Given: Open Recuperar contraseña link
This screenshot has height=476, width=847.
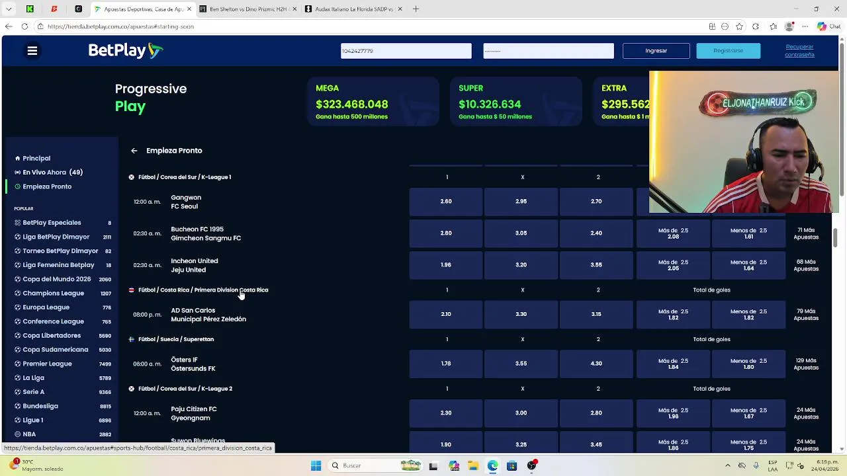Looking at the screenshot, I should point(799,51).
